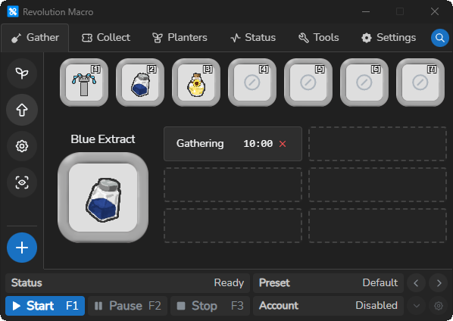Go to the previous preset arrow
Image resolution: width=453 pixels, height=321 pixels.
pos(416,283)
